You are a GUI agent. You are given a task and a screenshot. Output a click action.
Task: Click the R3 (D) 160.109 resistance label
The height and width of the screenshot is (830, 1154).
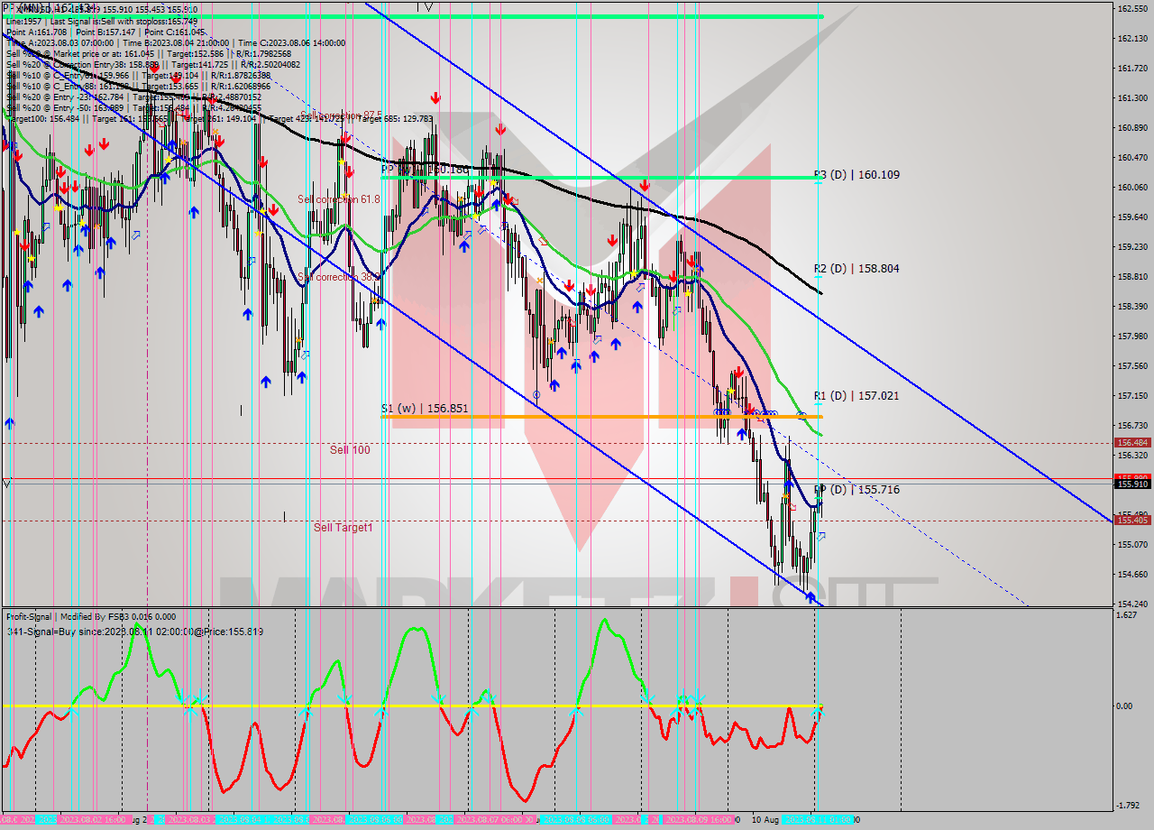856,175
